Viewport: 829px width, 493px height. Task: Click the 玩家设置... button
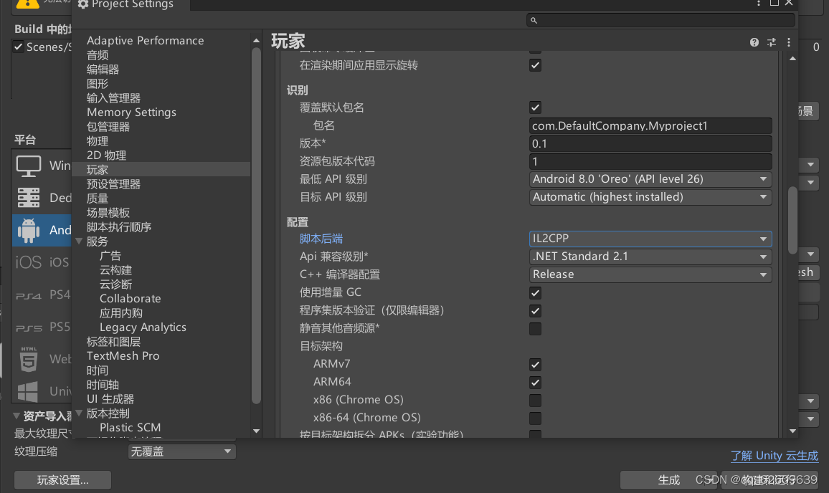pyautogui.click(x=62, y=480)
